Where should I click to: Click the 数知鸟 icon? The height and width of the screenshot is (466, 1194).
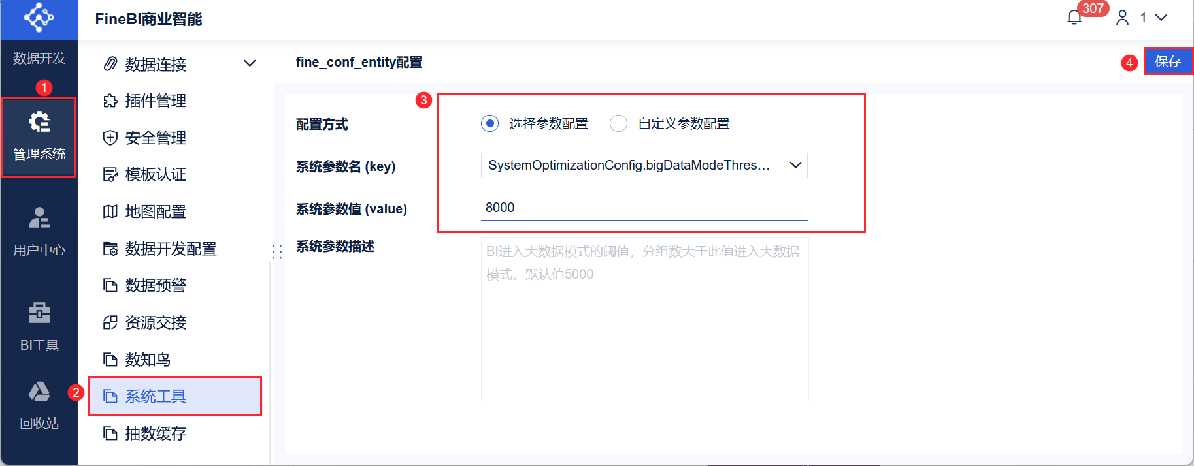110,360
